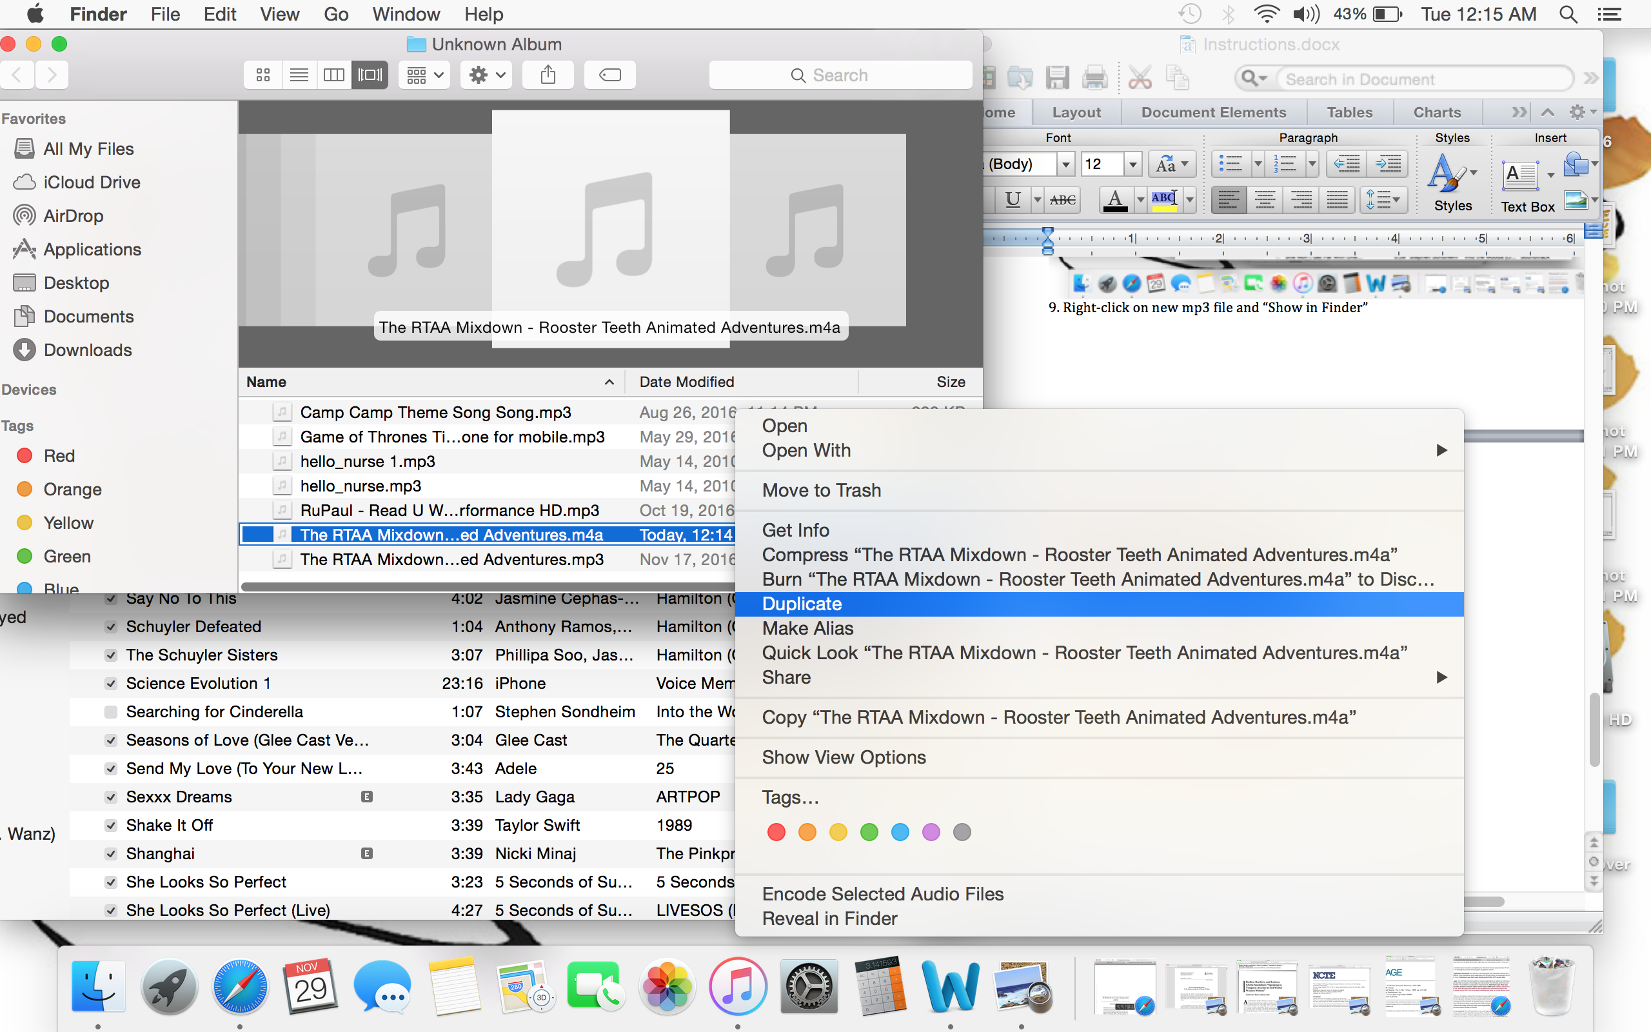1651x1032 pixels.
Task: Open iTunes from the Dock
Action: click(x=738, y=986)
